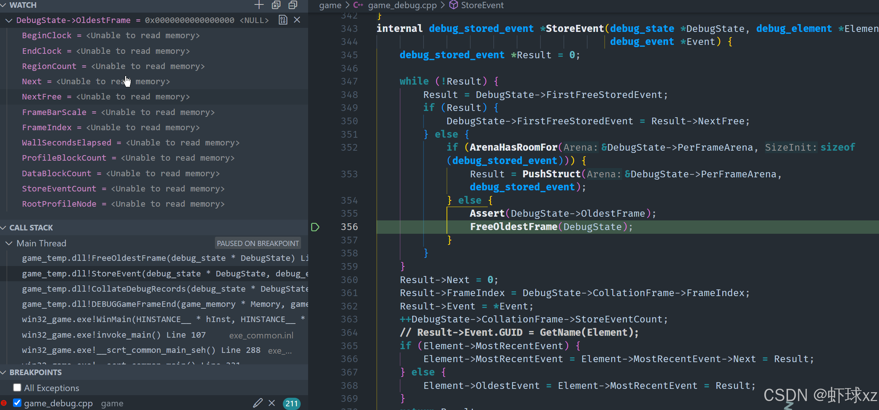The image size is (879, 410).
Task: Enable the All Exceptions checkbox
Action: (x=17, y=388)
